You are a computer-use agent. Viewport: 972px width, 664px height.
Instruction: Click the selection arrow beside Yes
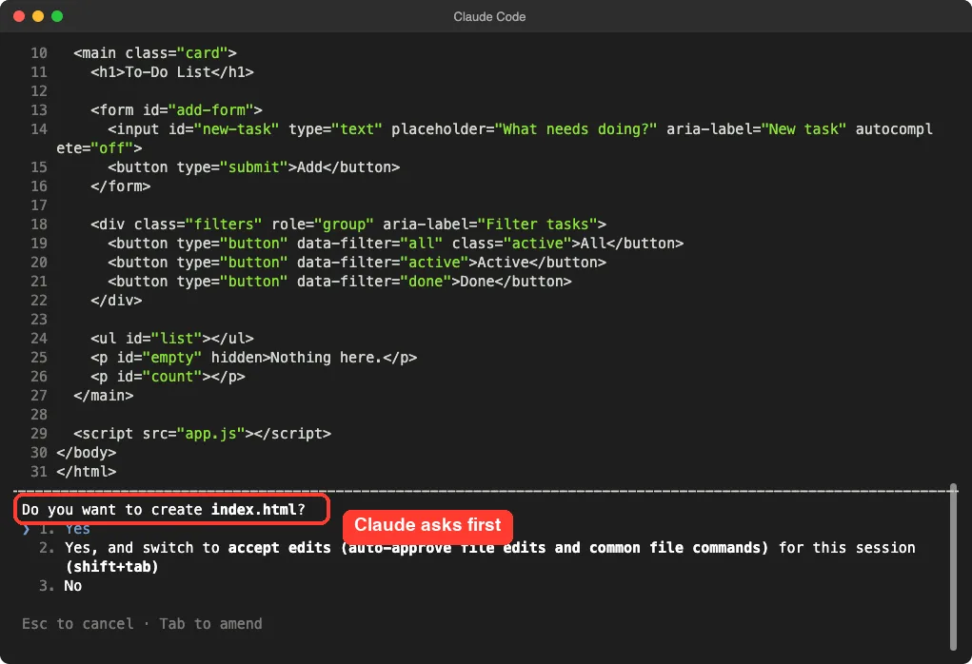26,529
